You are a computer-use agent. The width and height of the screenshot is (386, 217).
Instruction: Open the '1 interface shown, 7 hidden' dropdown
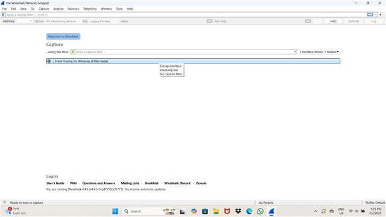pos(319,52)
